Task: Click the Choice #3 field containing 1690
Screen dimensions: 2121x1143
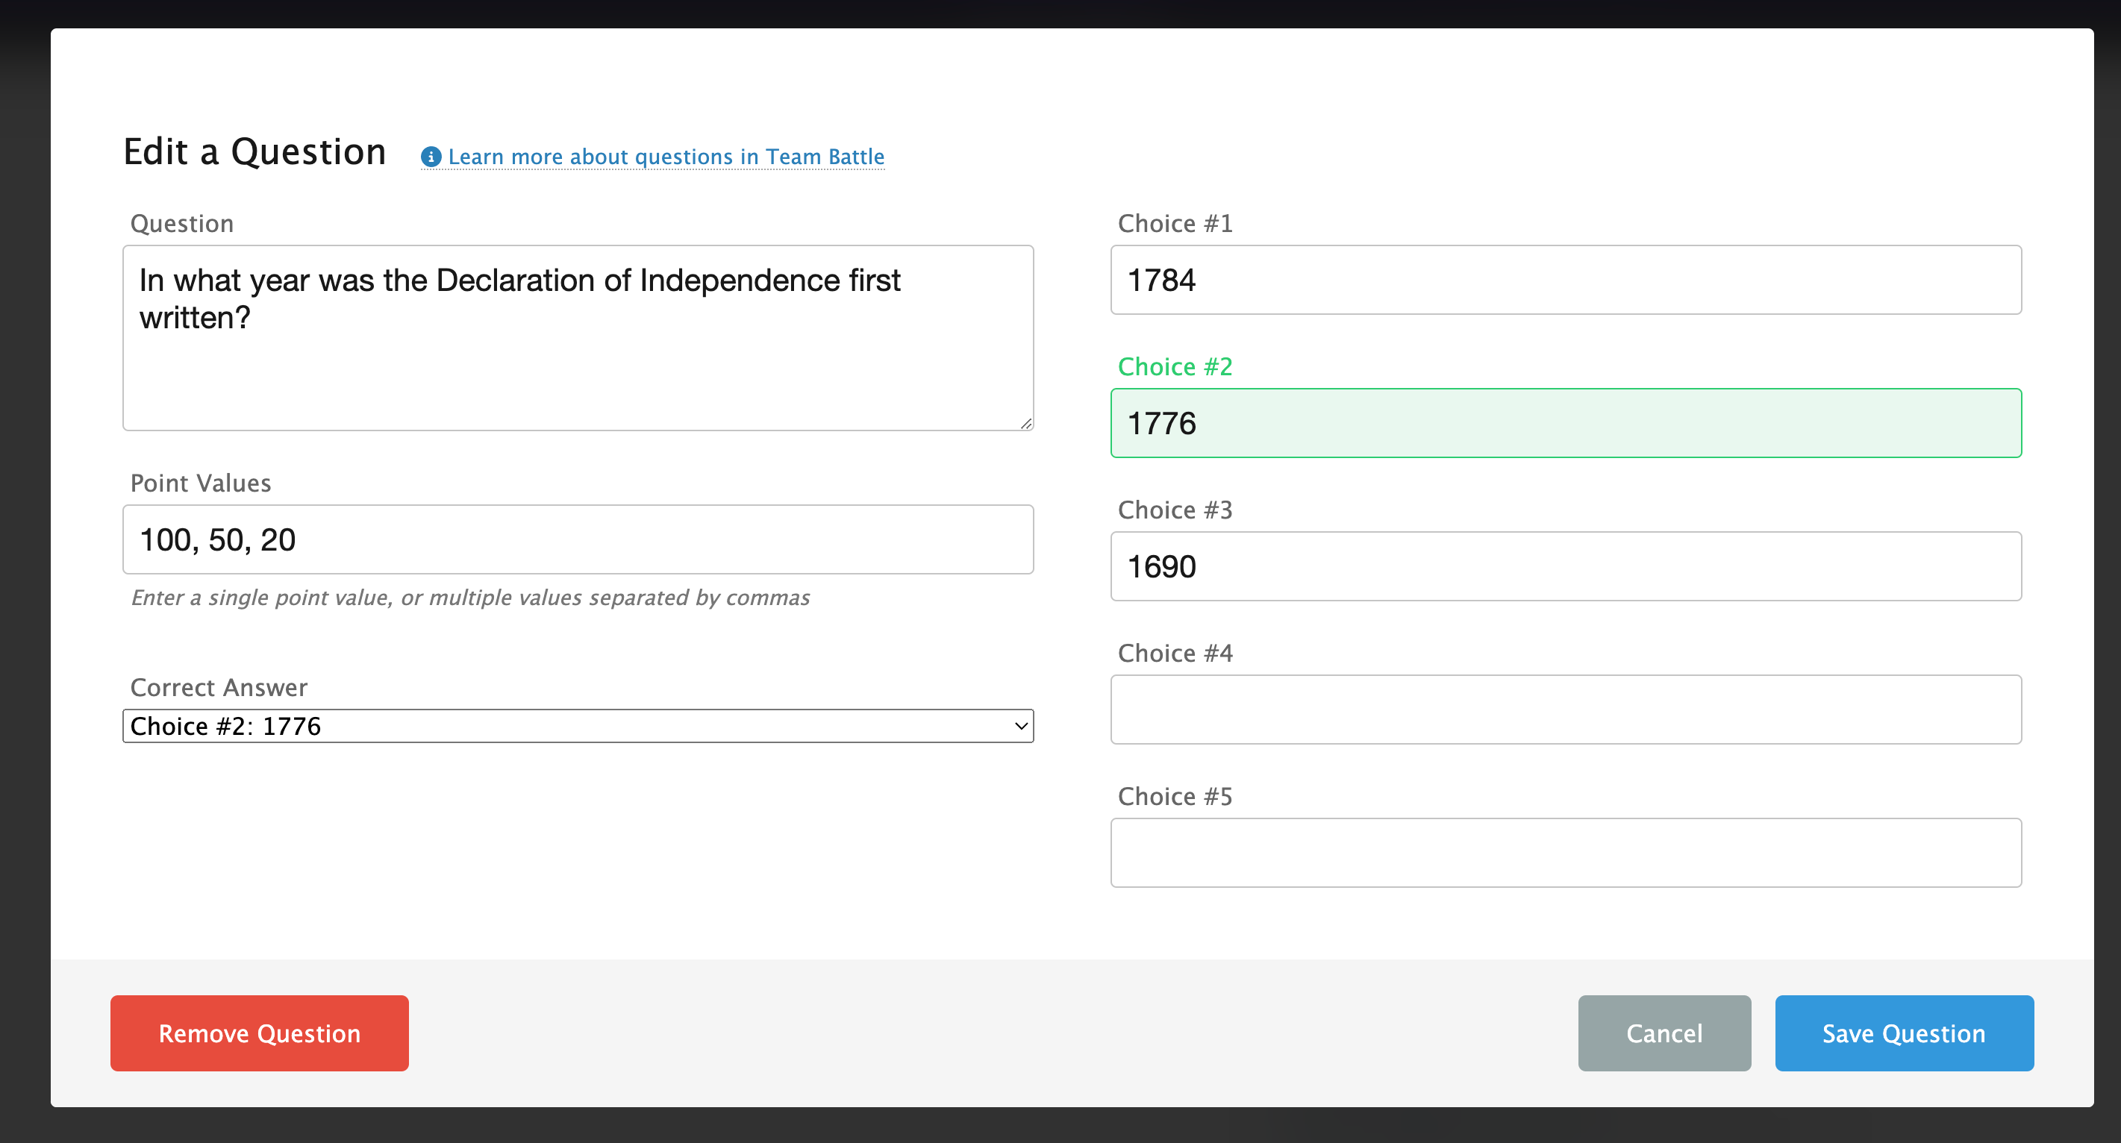Action: [x=1565, y=566]
